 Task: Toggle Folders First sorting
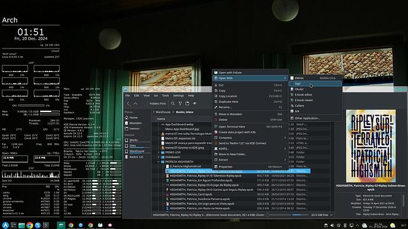[157, 103]
